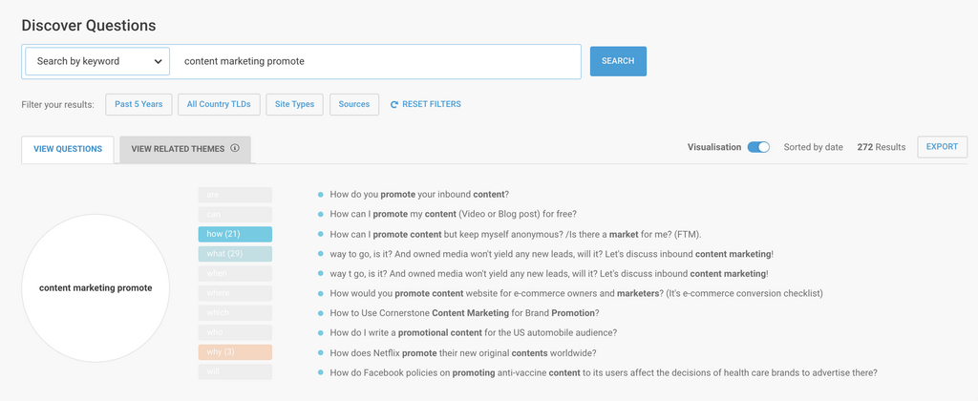Click the Export button
This screenshot has width=978, height=401.
coord(942,147)
